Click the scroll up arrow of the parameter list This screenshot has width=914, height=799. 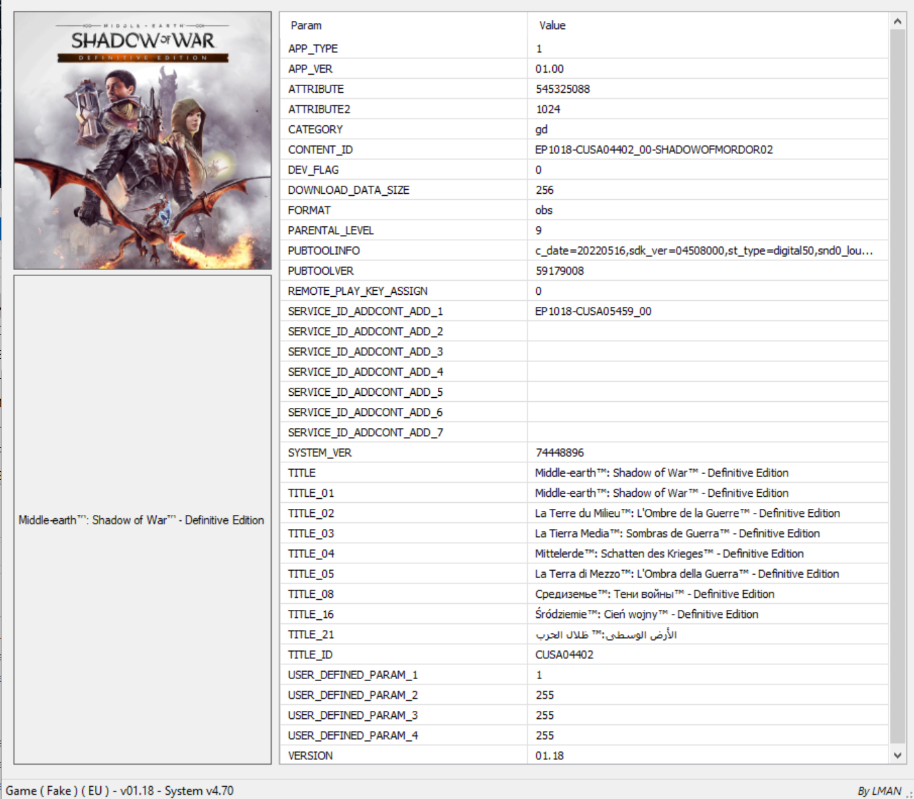897,22
